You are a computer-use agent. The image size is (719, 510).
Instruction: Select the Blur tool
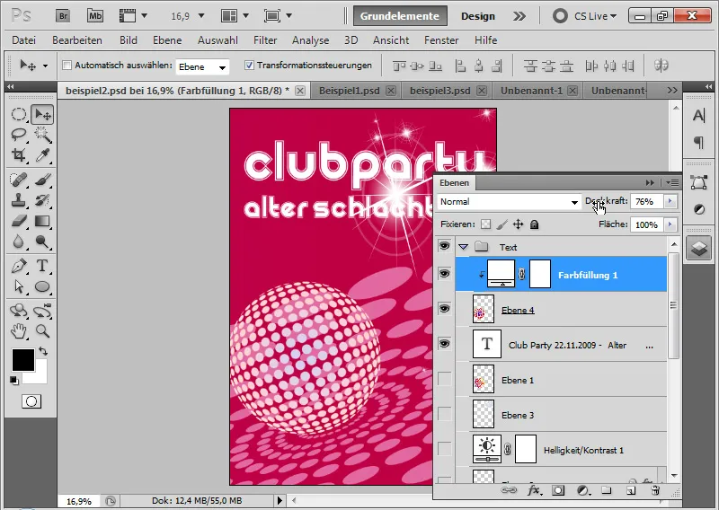click(18, 241)
